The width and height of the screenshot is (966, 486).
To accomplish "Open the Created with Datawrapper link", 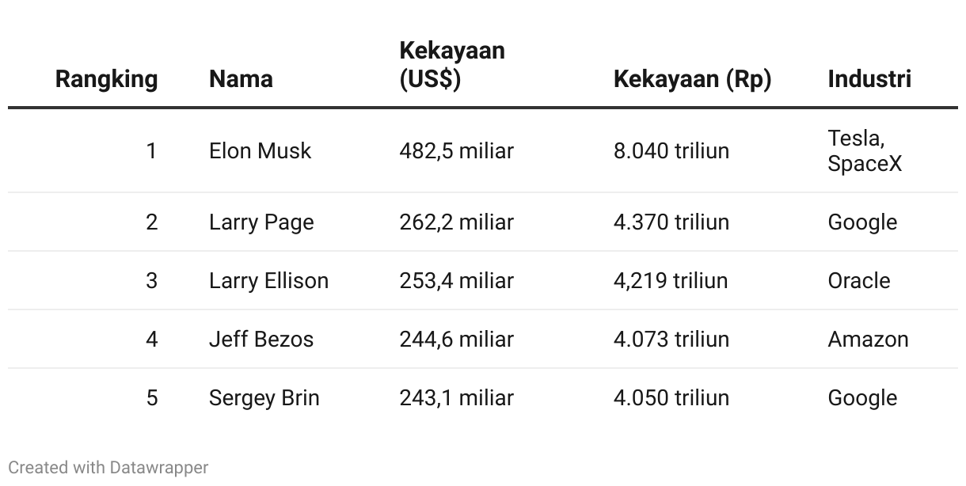I will tap(108, 468).
